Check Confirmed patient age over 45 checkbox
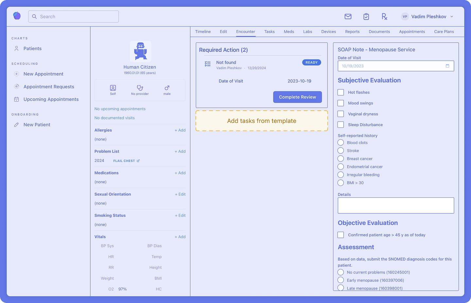 pyautogui.click(x=341, y=235)
